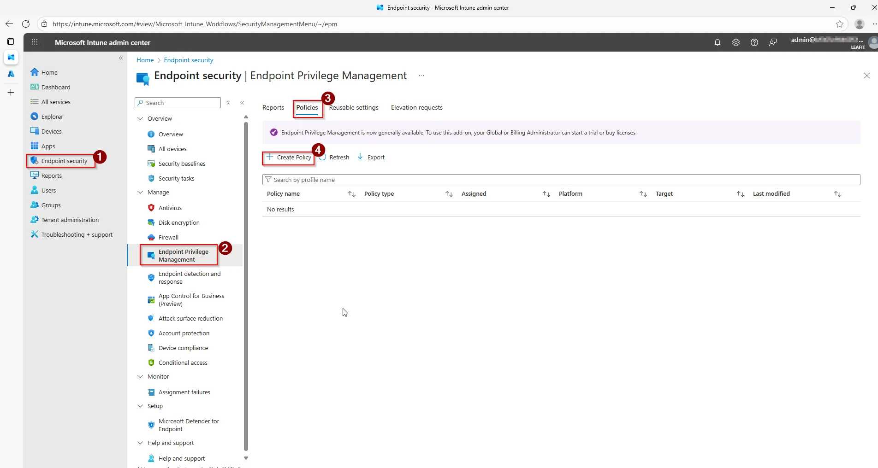Open the Reports item in left navigation

[x=52, y=175]
